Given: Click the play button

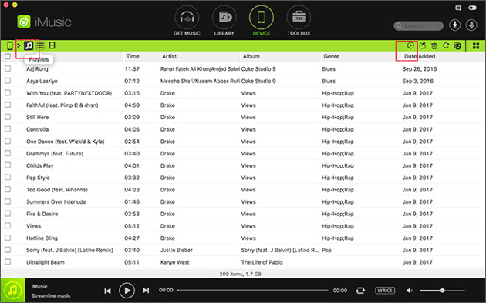Looking at the screenshot, I should click(x=127, y=291).
